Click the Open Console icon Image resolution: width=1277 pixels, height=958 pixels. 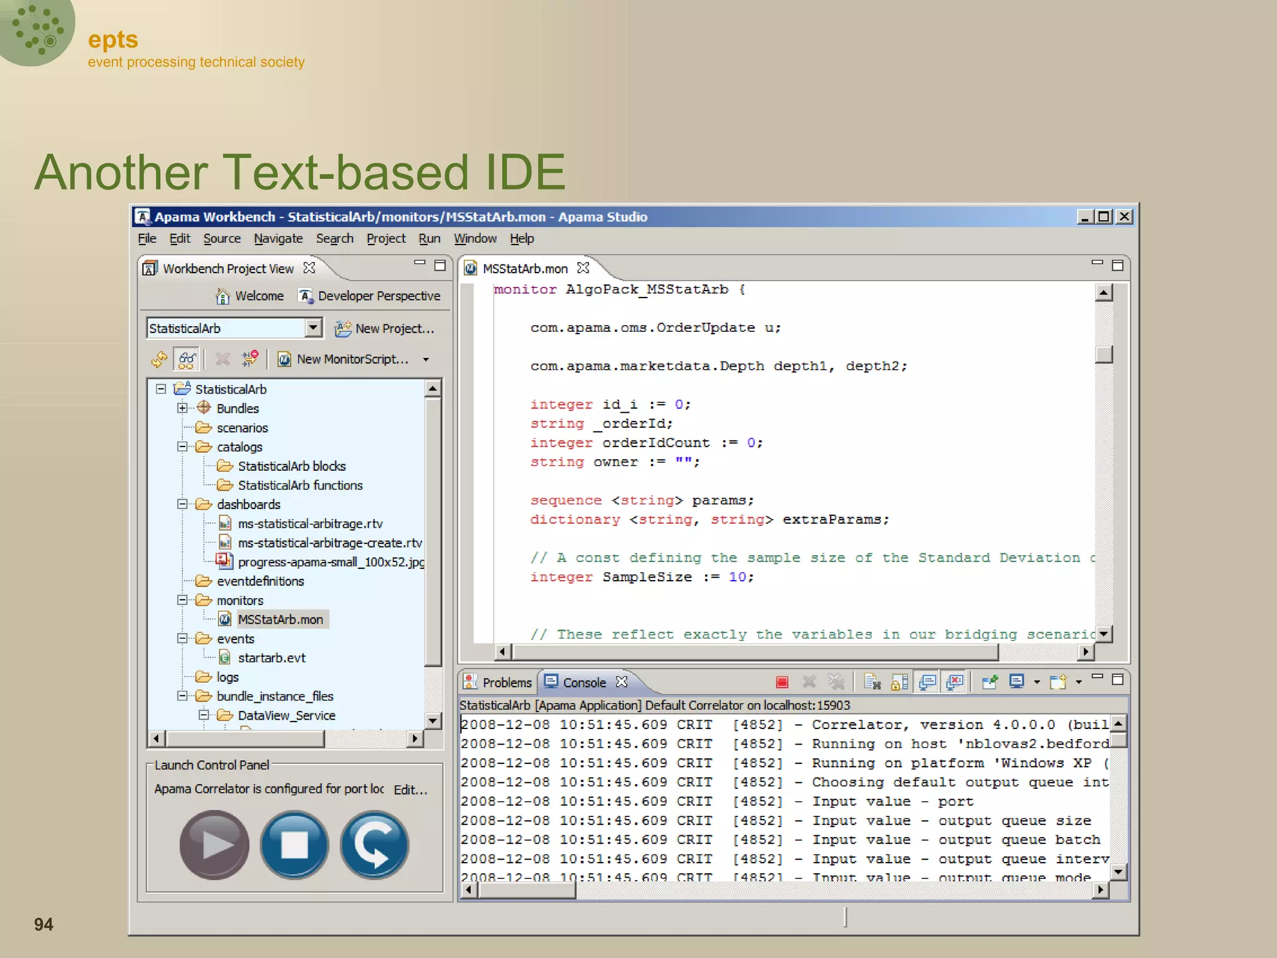coord(1058,682)
